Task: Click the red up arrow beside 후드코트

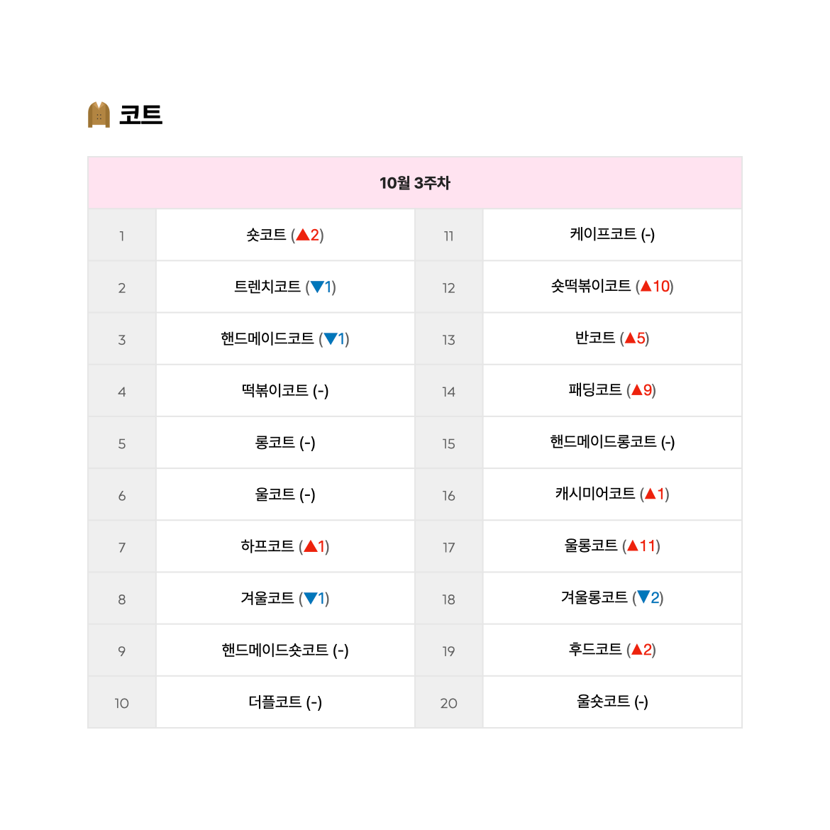Action: coord(637,650)
